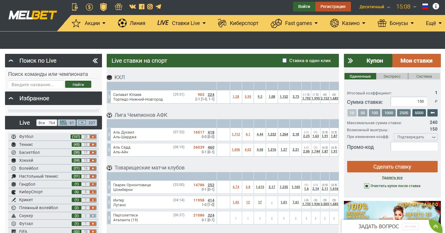Click the MEL zone filter showing 61
Viewport: 445px width, 233px height.
pyautogui.click(x=67, y=123)
